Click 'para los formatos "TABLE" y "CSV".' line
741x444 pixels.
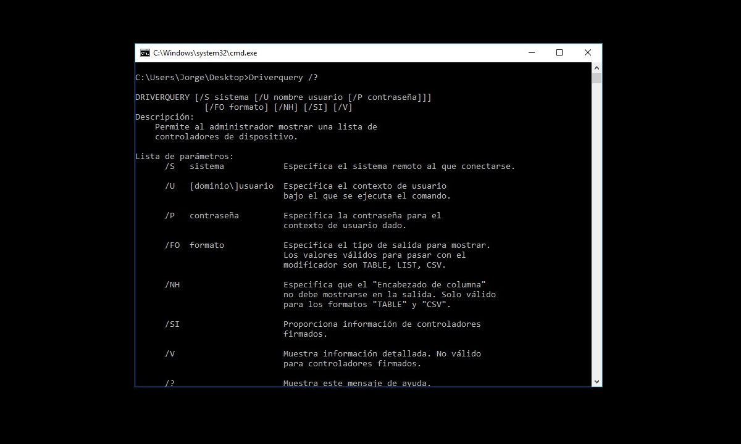click(x=367, y=305)
